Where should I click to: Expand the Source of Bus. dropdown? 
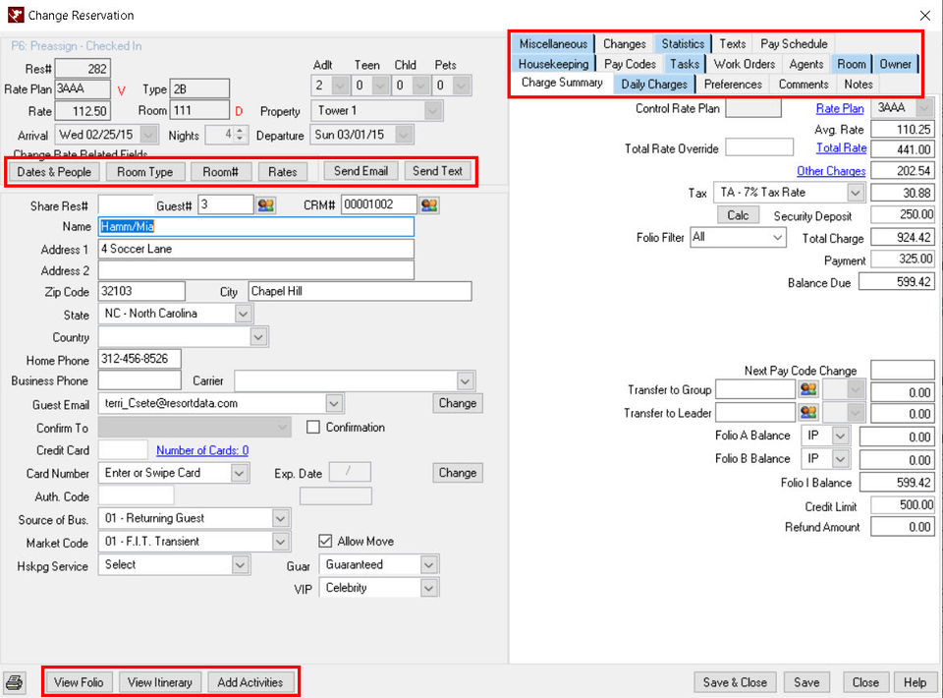click(x=280, y=518)
